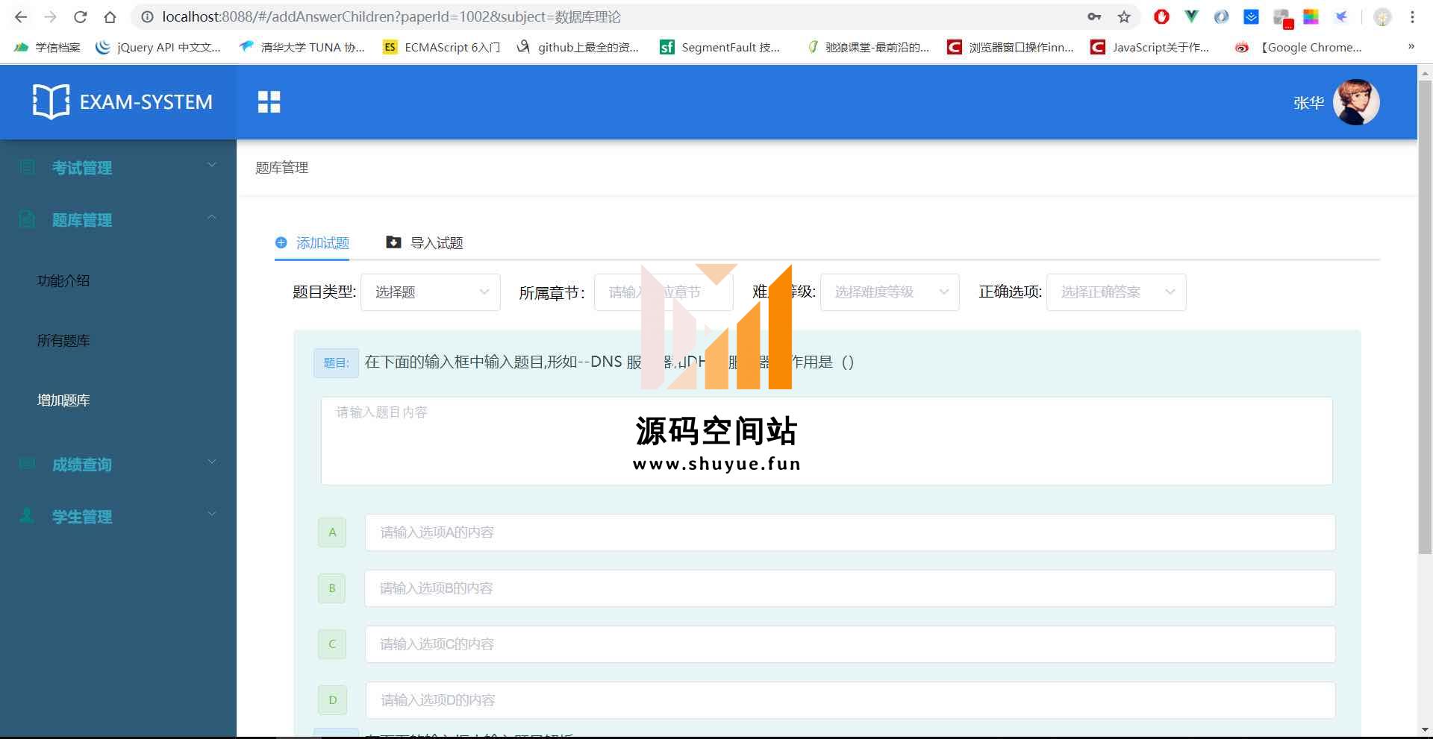Focus the option A content field
This screenshot has height=739, width=1433.
coord(849,532)
